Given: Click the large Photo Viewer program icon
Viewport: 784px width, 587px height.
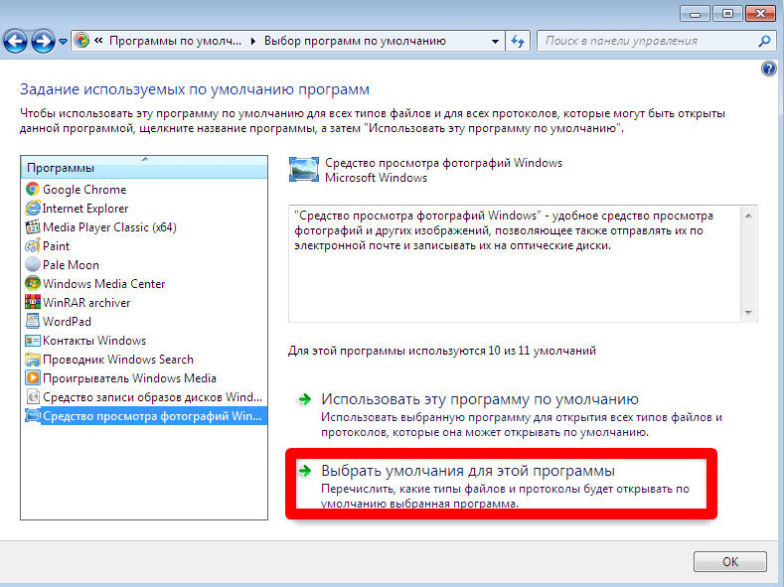Looking at the screenshot, I should (x=304, y=170).
